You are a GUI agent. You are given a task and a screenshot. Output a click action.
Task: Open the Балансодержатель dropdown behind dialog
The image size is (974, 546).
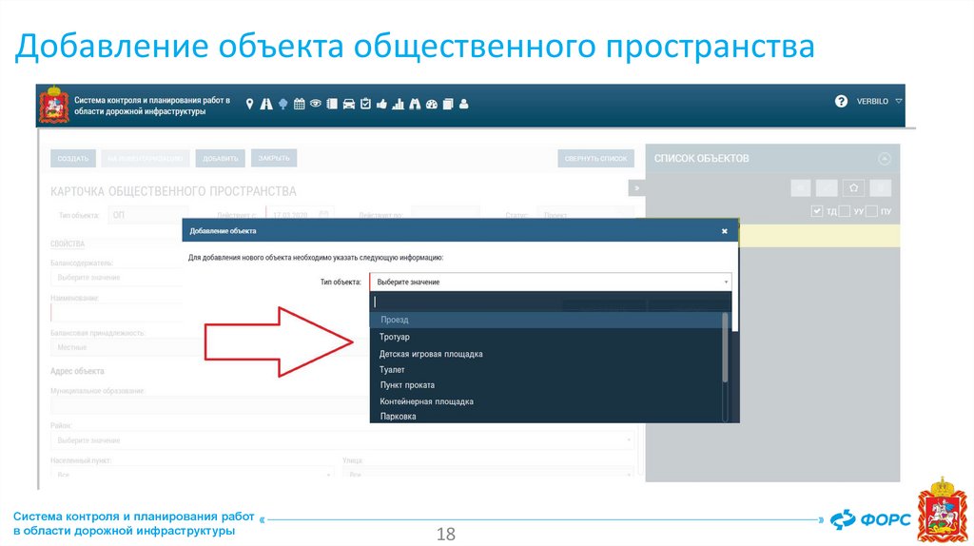click(x=116, y=277)
